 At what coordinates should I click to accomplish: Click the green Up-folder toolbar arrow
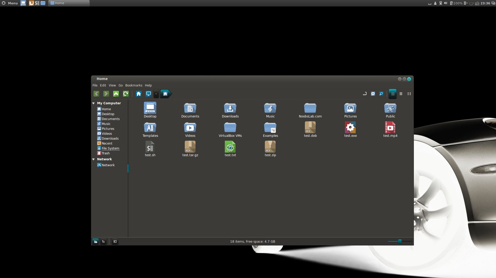[x=116, y=94]
